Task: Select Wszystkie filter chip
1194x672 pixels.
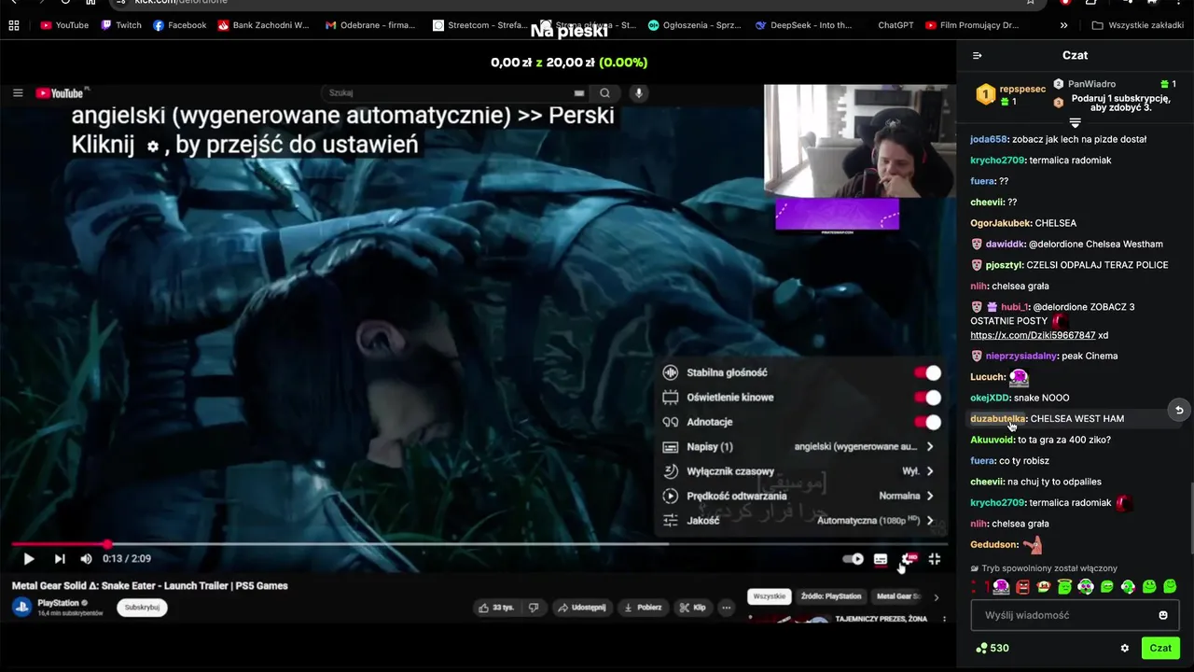Action: tap(769, 596)
